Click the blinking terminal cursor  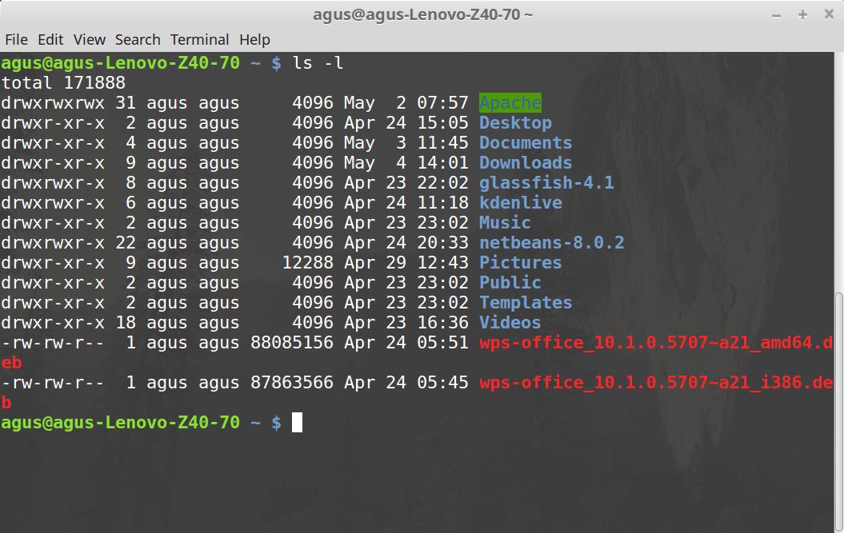(296, 422)
